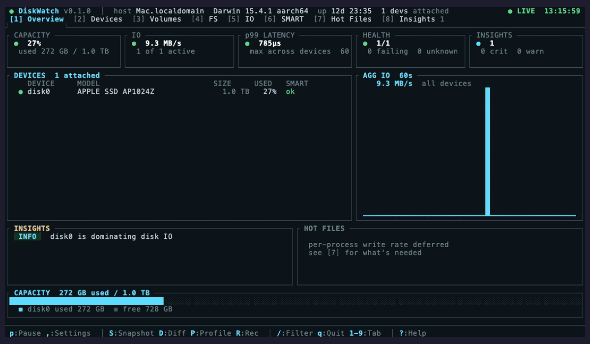This screenshot has height=344, width=590.
Task: Click the APPLE SSD AP1024Z model cell
Action: click(x=116, y=92)
